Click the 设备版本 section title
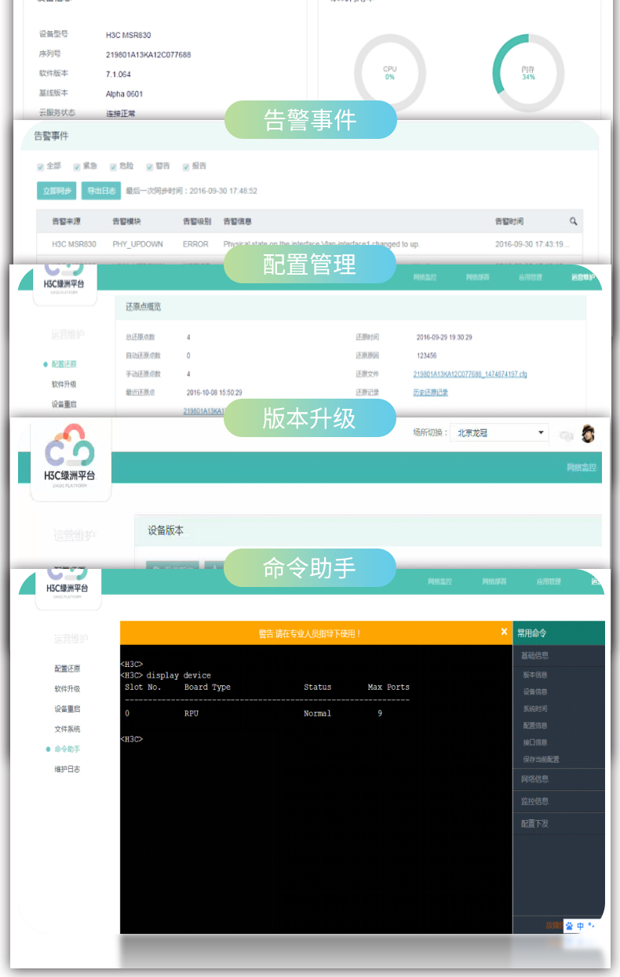Screen dimensions: 620x977 (x=166, y=531)
